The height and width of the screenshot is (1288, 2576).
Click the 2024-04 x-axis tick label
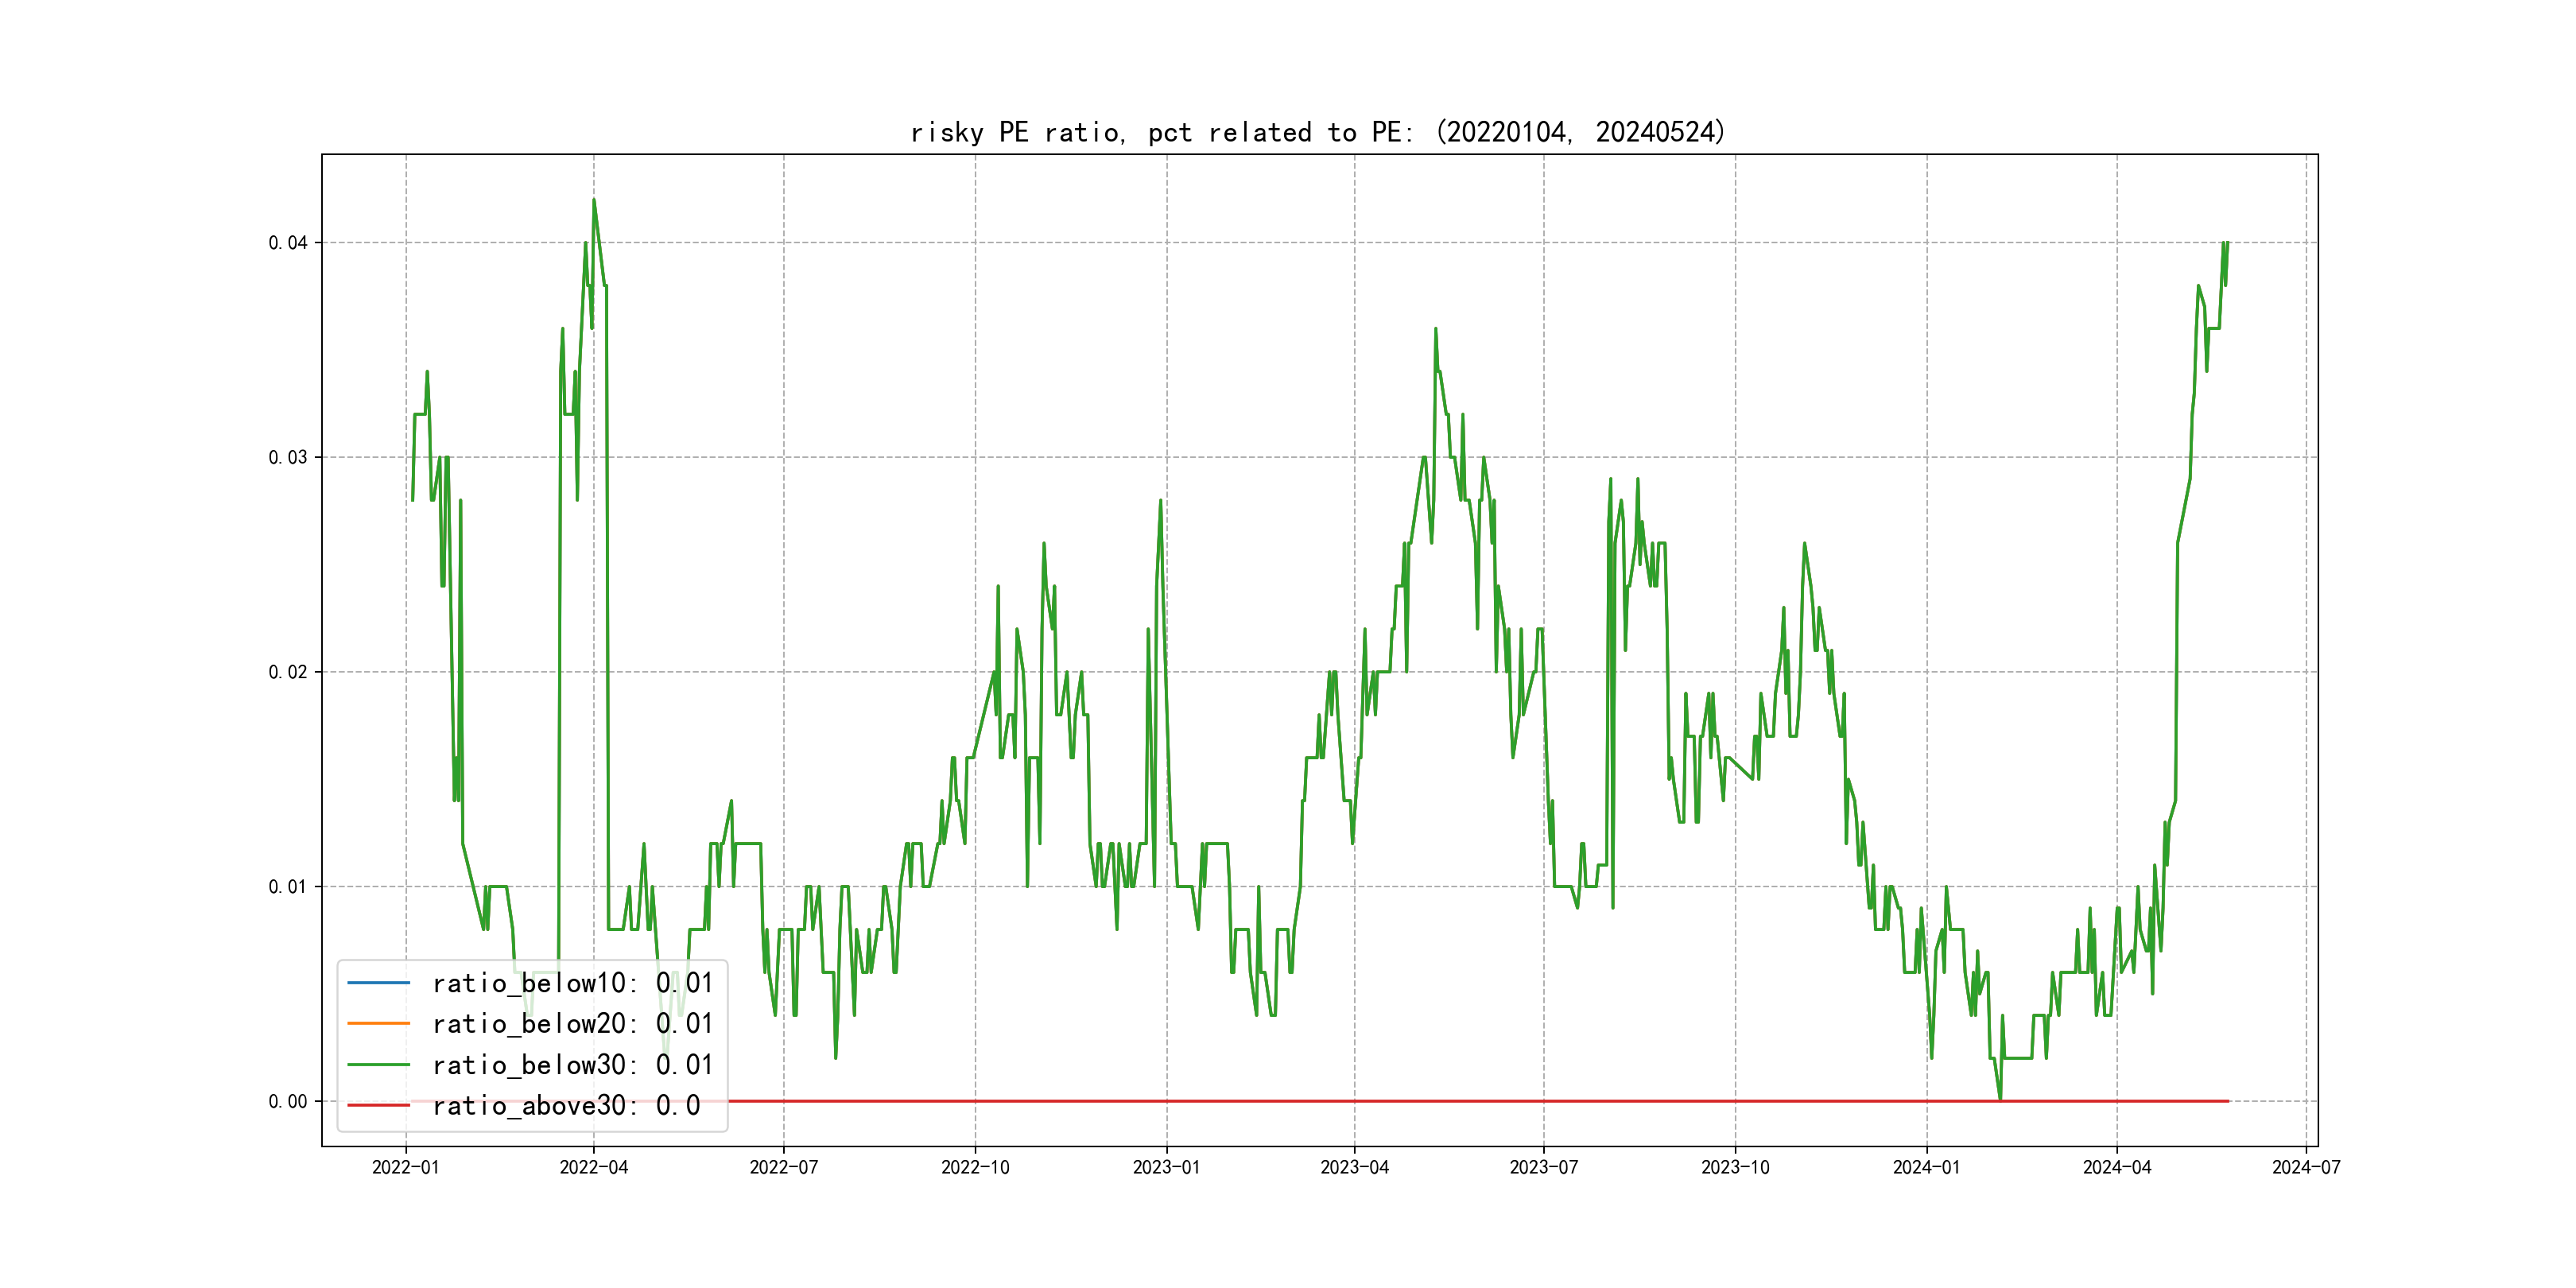tap(2116, 1167)
